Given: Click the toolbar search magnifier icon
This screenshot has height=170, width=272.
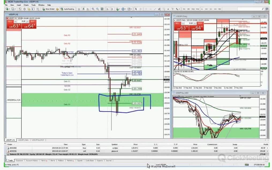Looking at the screenshot, I should [263, 9].
